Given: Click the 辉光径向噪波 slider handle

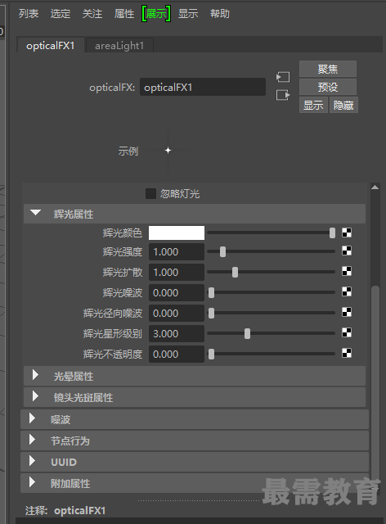Looking at the screenshot, I should click(x=211, y=313).
